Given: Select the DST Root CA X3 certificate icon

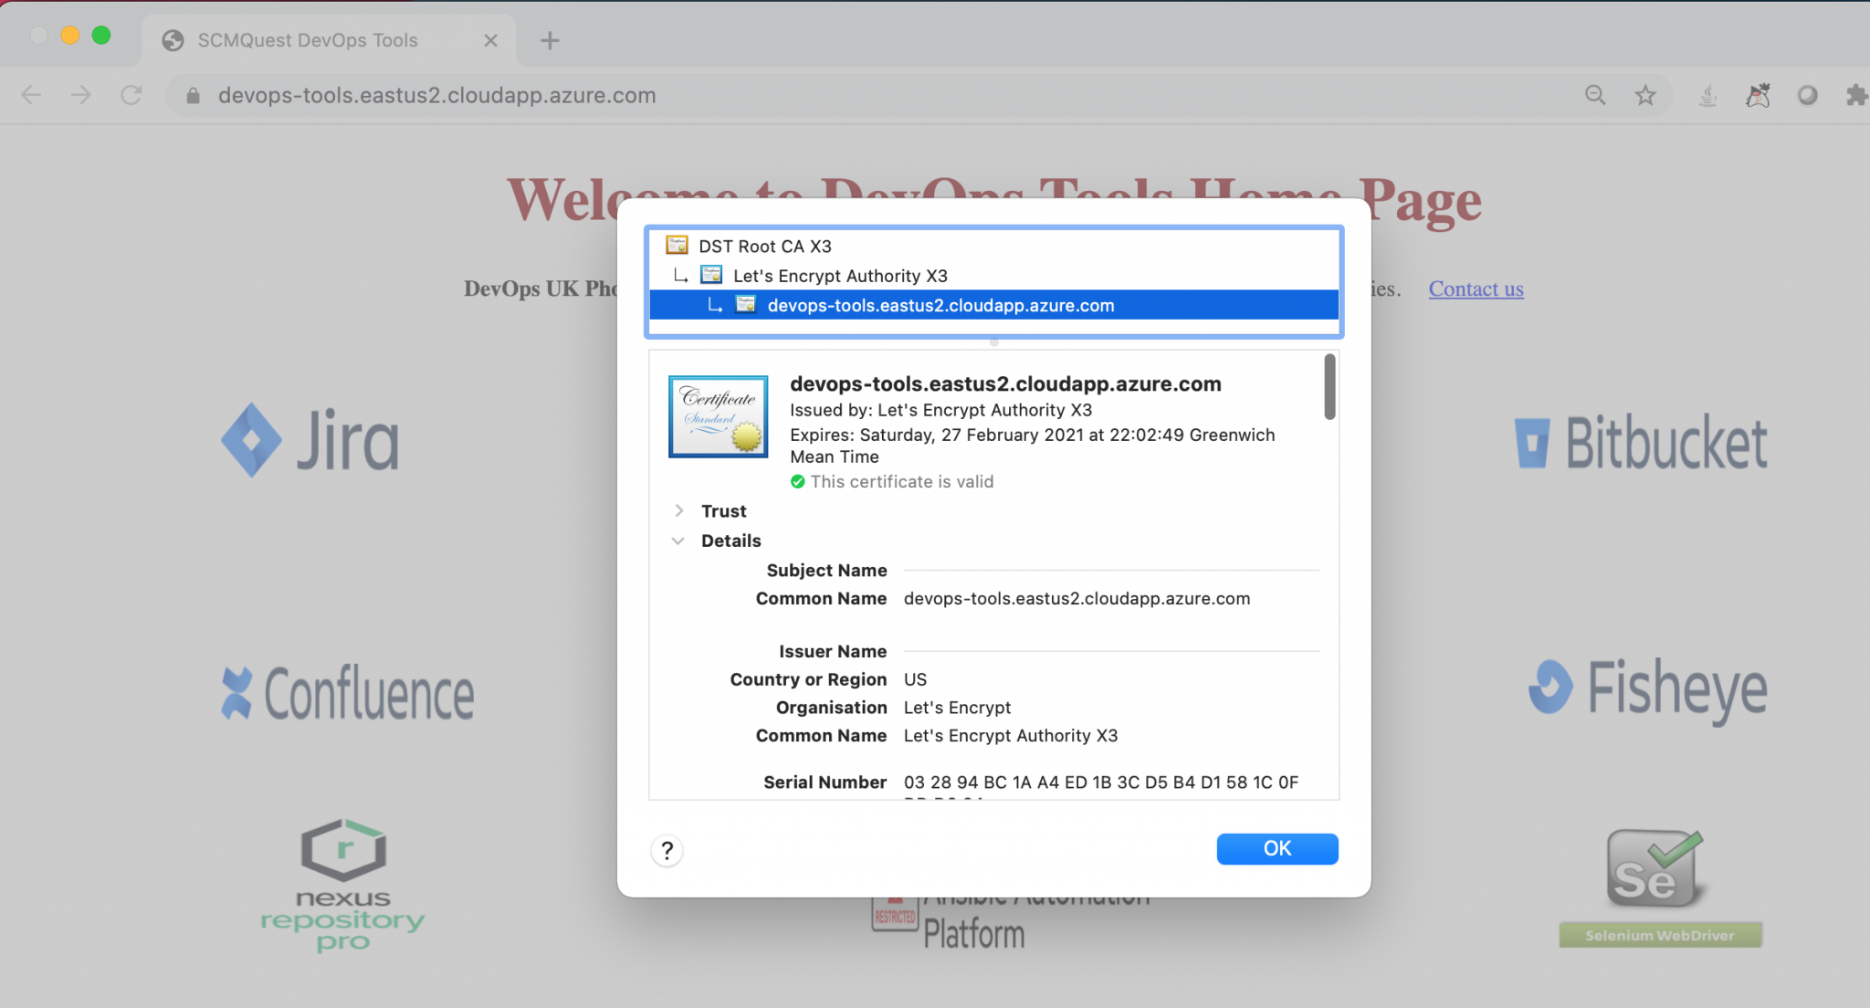Looking at the screenshot, I should [678, 246].
